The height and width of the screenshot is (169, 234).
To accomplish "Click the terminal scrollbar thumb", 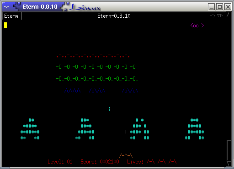I will [x=229, y=151].
